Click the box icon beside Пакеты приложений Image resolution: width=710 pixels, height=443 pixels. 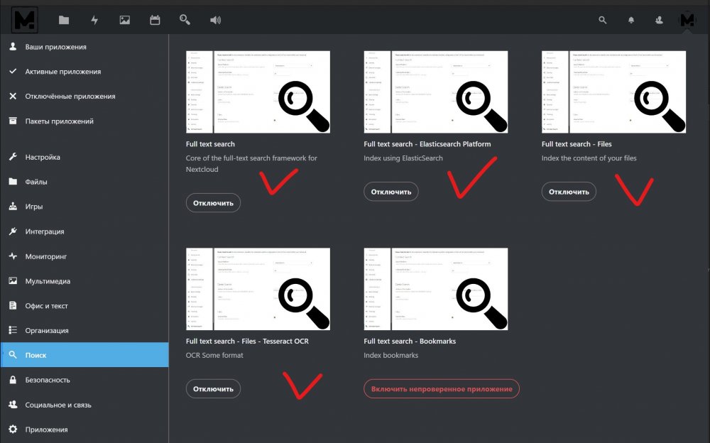coord(13,121)
